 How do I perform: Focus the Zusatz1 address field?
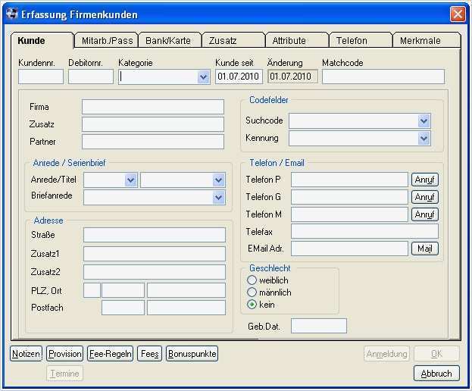(x=155, y=254)
